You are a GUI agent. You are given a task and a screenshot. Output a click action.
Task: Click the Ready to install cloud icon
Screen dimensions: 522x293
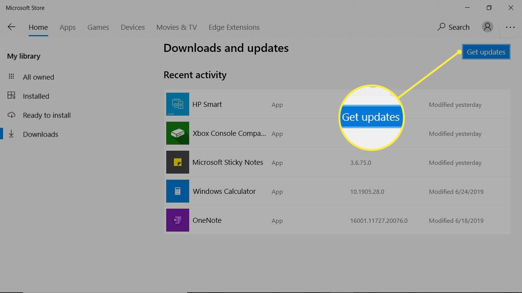[x=11, y=115]
